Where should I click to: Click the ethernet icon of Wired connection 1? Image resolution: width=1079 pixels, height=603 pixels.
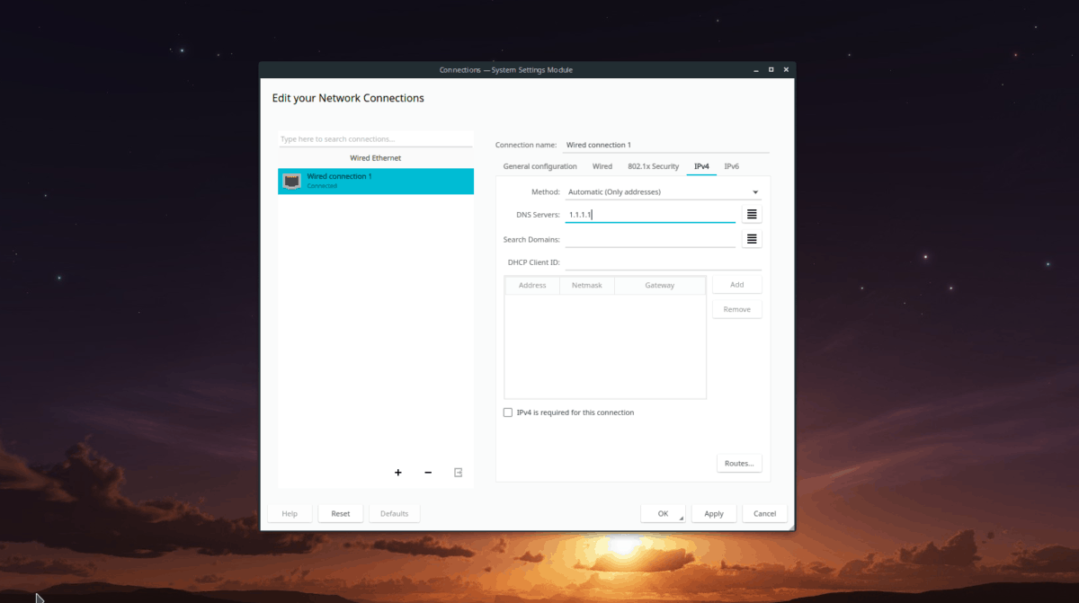[291, 181]
